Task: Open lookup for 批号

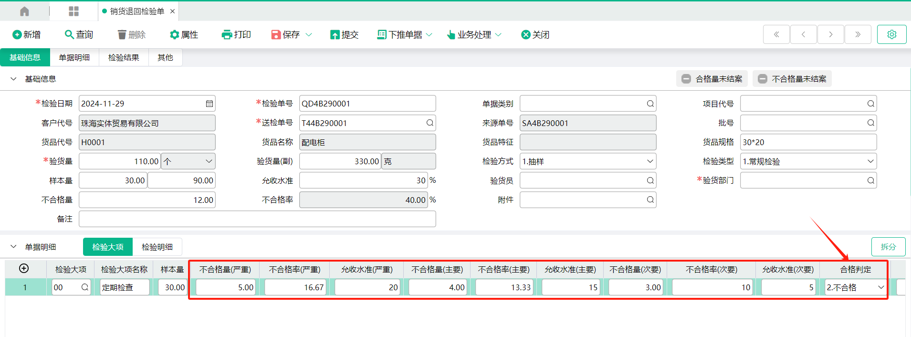Action: [870, 123]
